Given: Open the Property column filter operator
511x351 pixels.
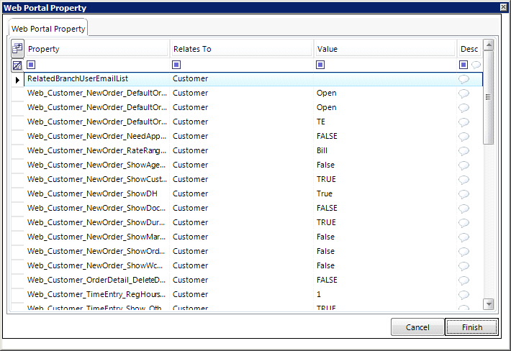Looking at the screenshot, I should click(x=31, y=65).
